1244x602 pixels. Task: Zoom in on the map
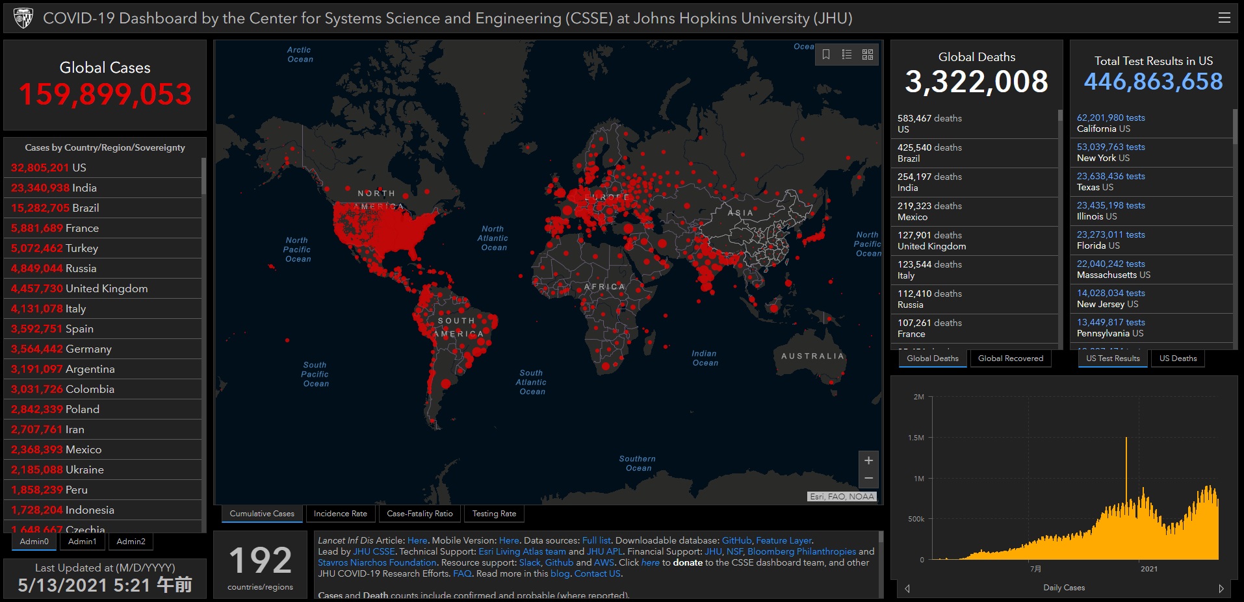point(868,460)
